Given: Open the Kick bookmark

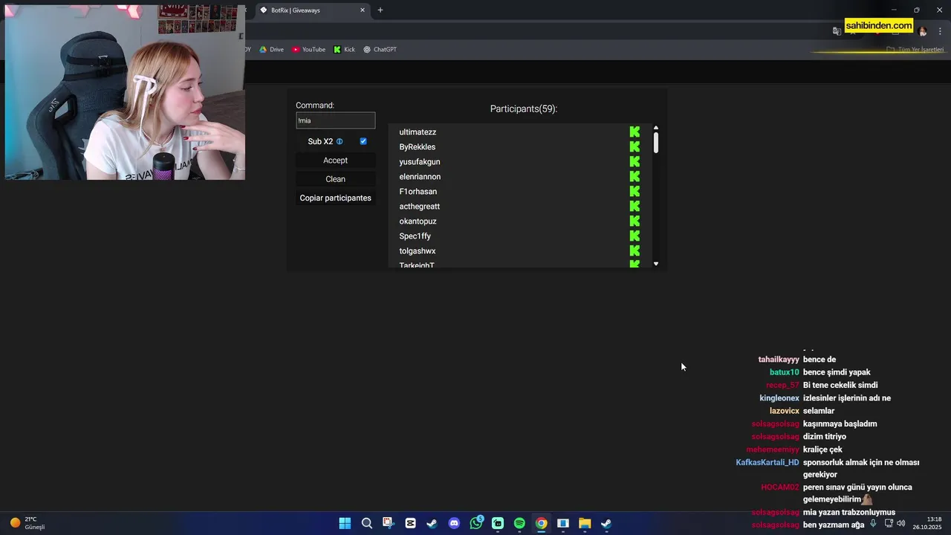Looking at the screenshot, I should pyautogui.click(x=344, y=49).
